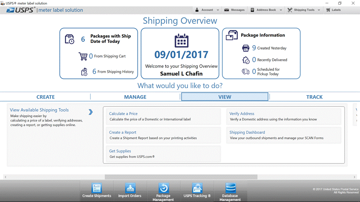Screen dimensions: 360x202
Task: Click the Address Book icon
Action: pos(252,10)
